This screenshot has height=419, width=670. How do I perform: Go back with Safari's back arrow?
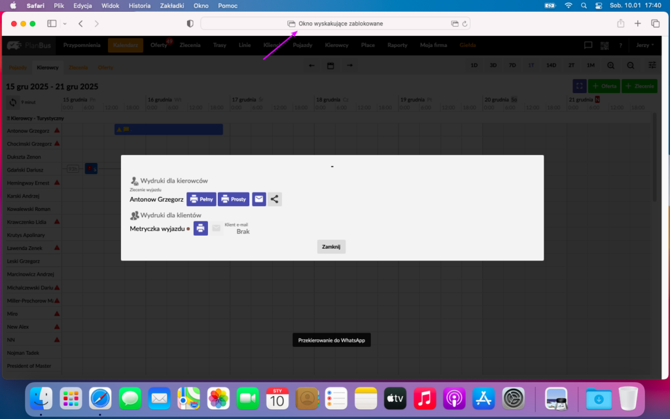coord(80,24)
